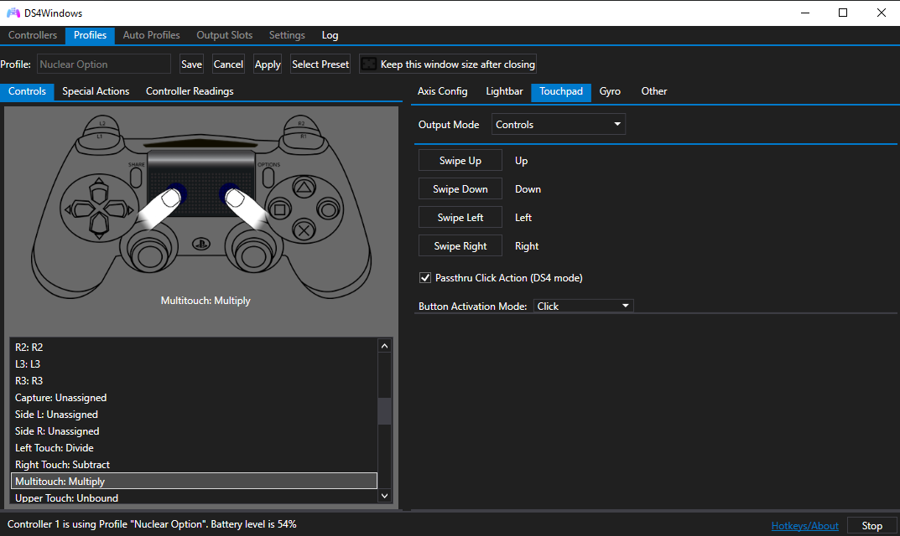Select the Circle face button
900x536 pixels.
(x=328, y=209)
